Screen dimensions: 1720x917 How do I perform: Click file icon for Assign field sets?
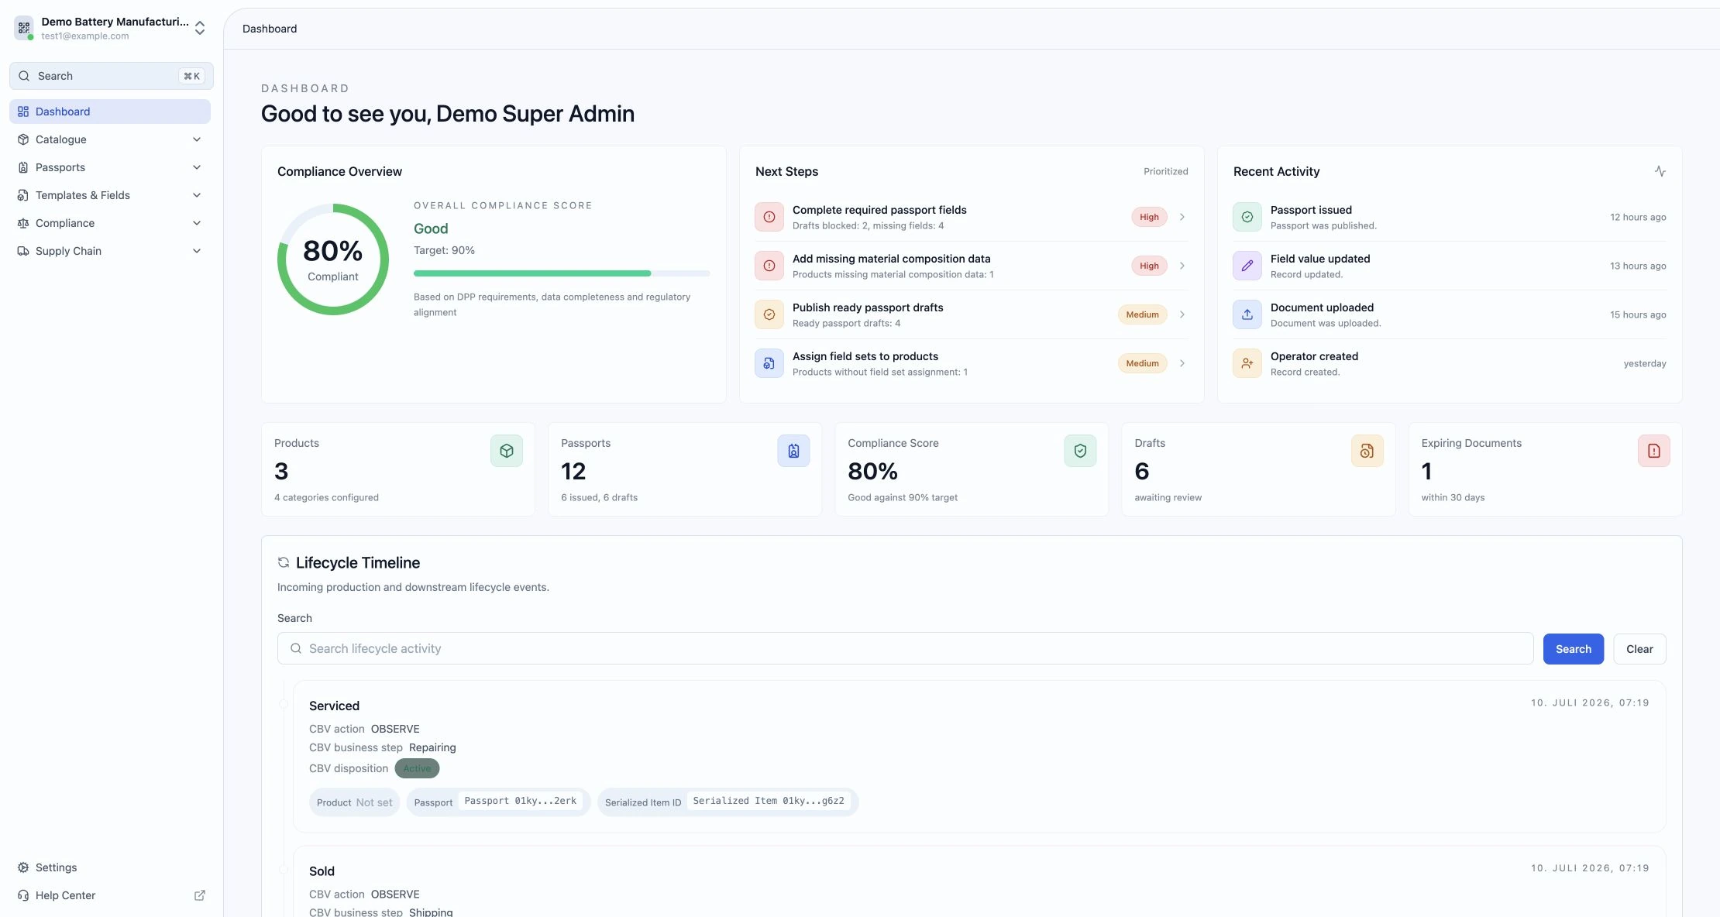pyautogui.click(x=769, y=363)
